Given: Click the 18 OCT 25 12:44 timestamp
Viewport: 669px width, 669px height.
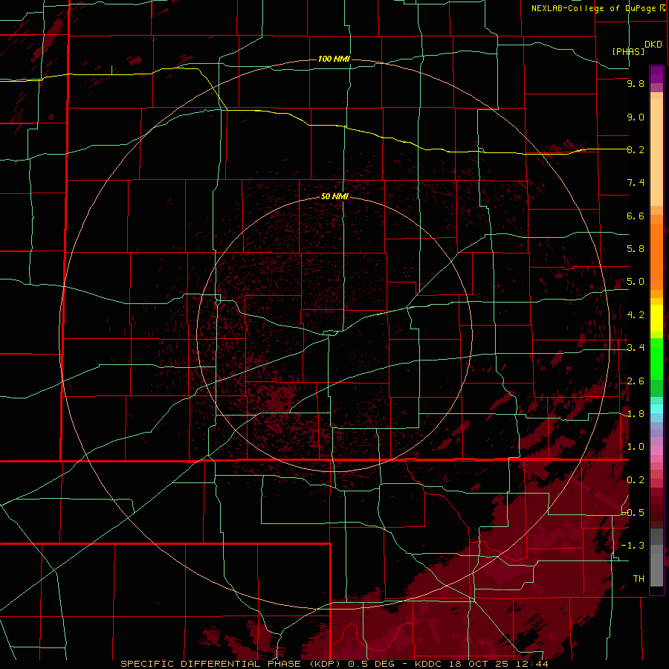Looking at the screenshot, I should [499, 664].
